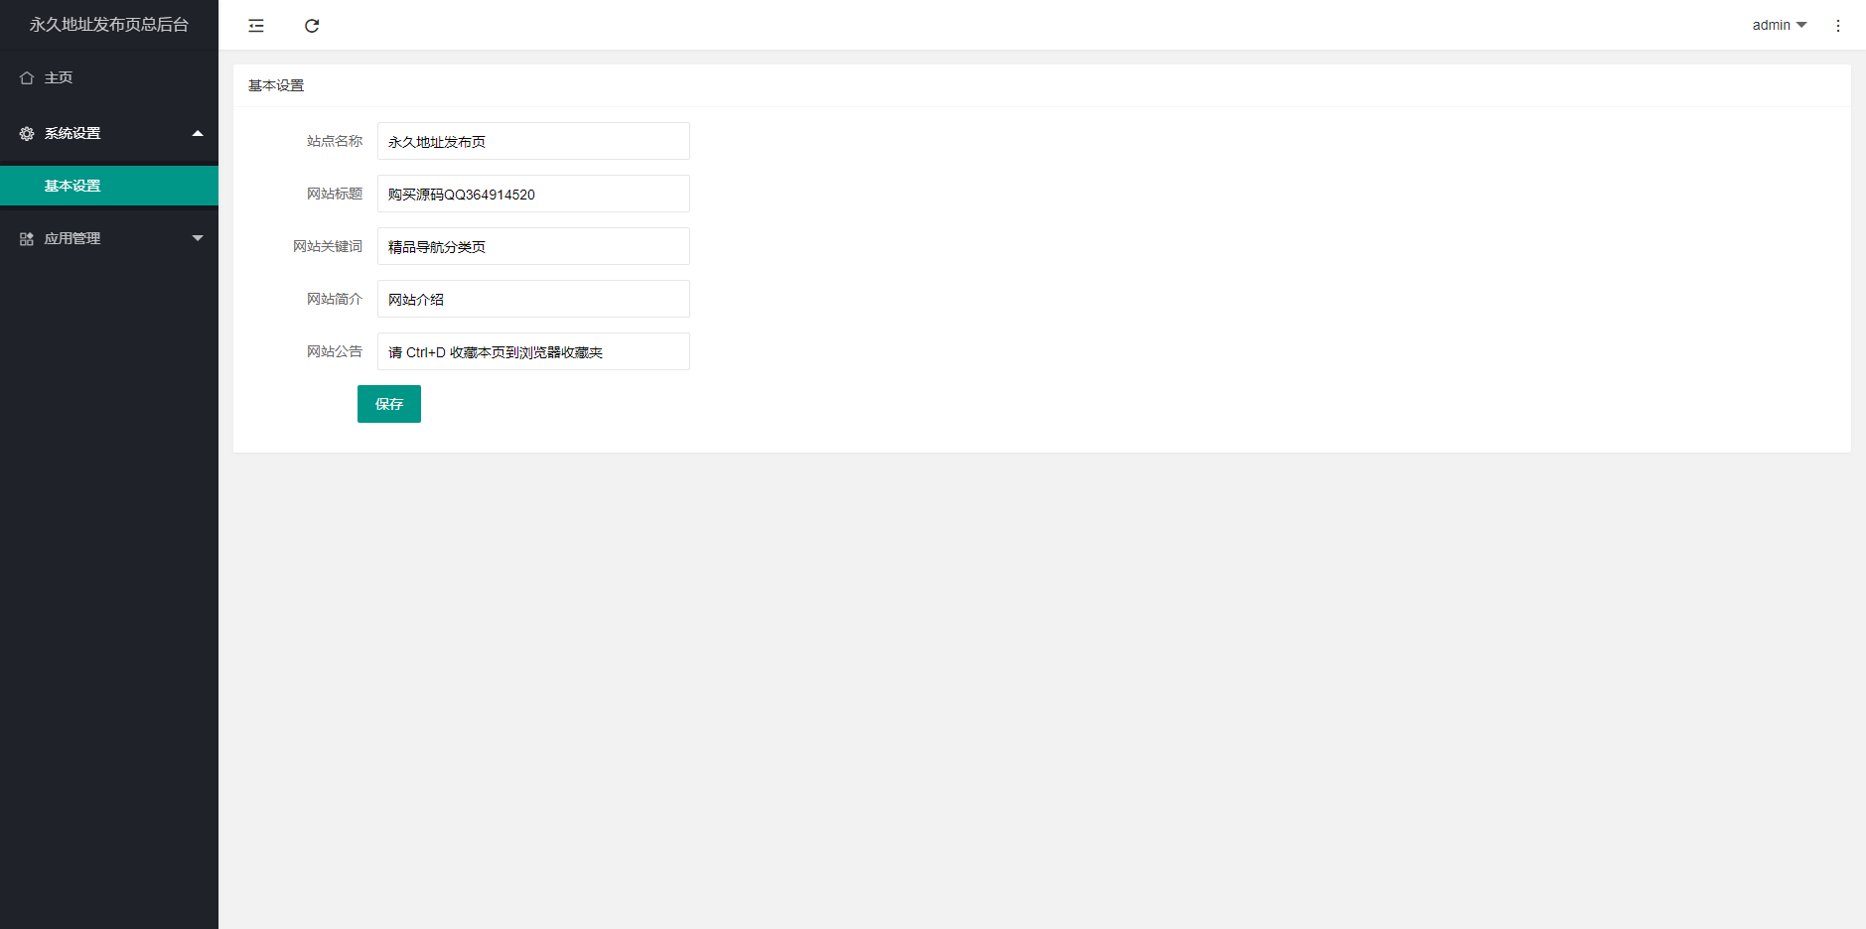
Task: Open the three-dot more options icon
Action: click(x=1837, y=26)
